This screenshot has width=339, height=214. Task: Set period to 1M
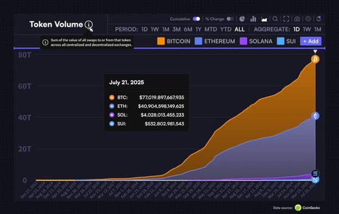click(x=166, y=29)
